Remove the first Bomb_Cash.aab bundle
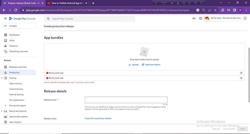 coord(241,73)
